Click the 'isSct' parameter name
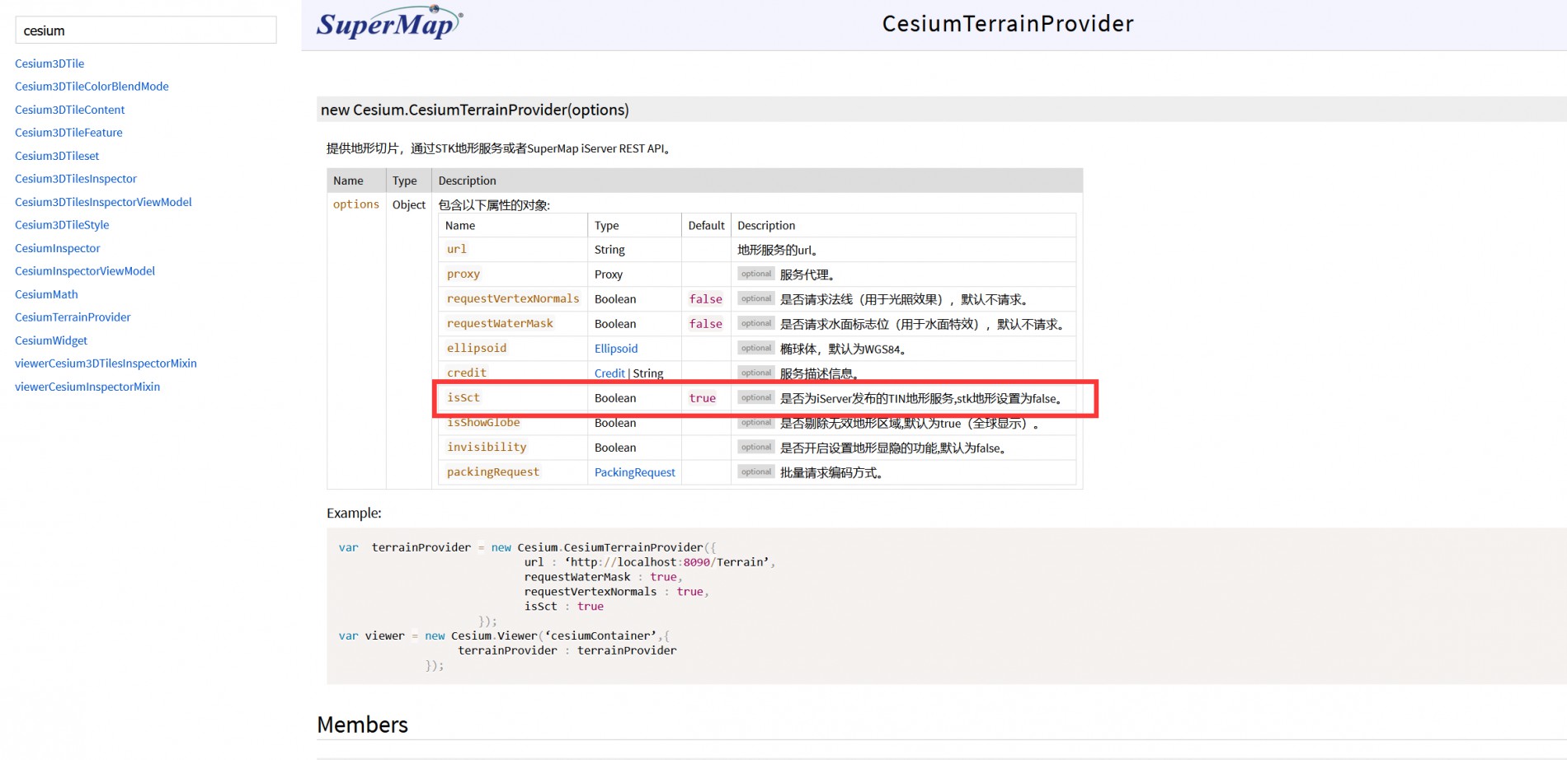This screenshot has width=1567, height=760. 464,397
